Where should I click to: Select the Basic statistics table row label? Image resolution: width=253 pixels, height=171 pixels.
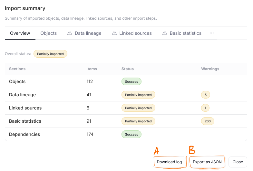pyautogui.click(x=25, y=121)
